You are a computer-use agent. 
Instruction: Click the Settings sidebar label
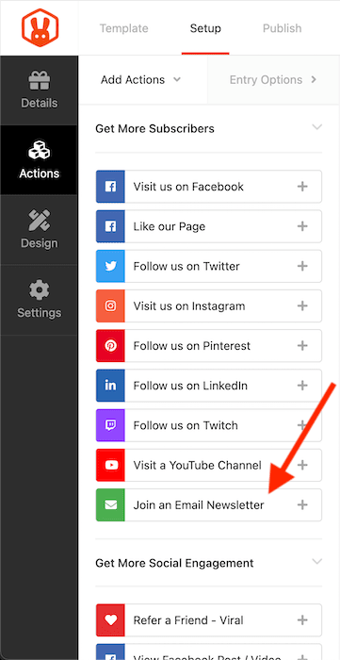(x=39, y=313)
